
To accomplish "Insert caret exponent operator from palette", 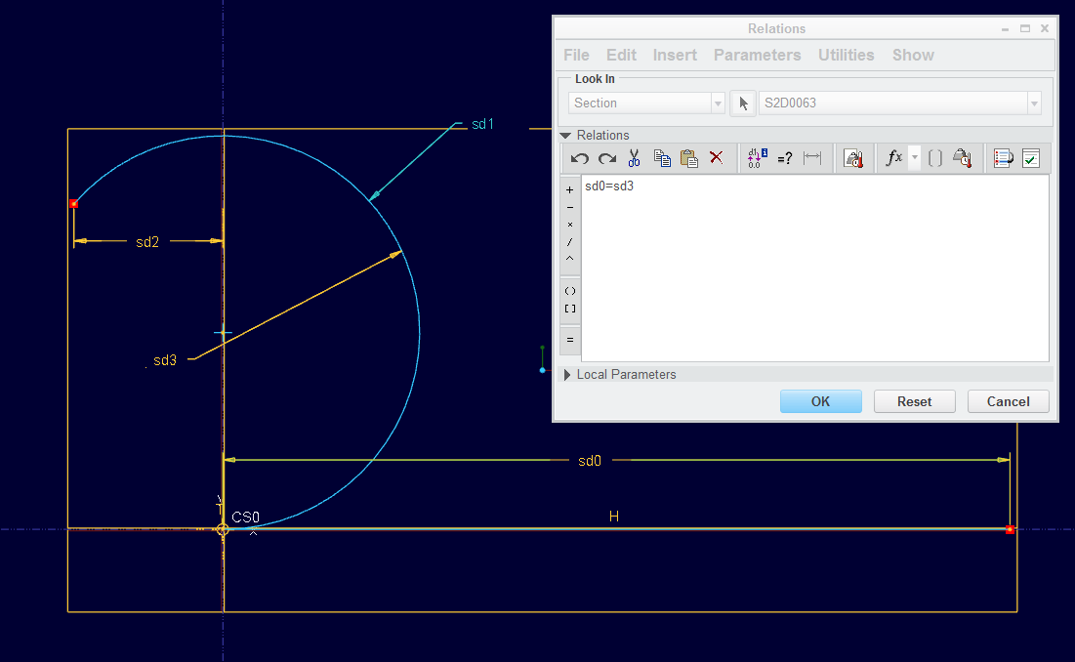I will tap(570, 259).
